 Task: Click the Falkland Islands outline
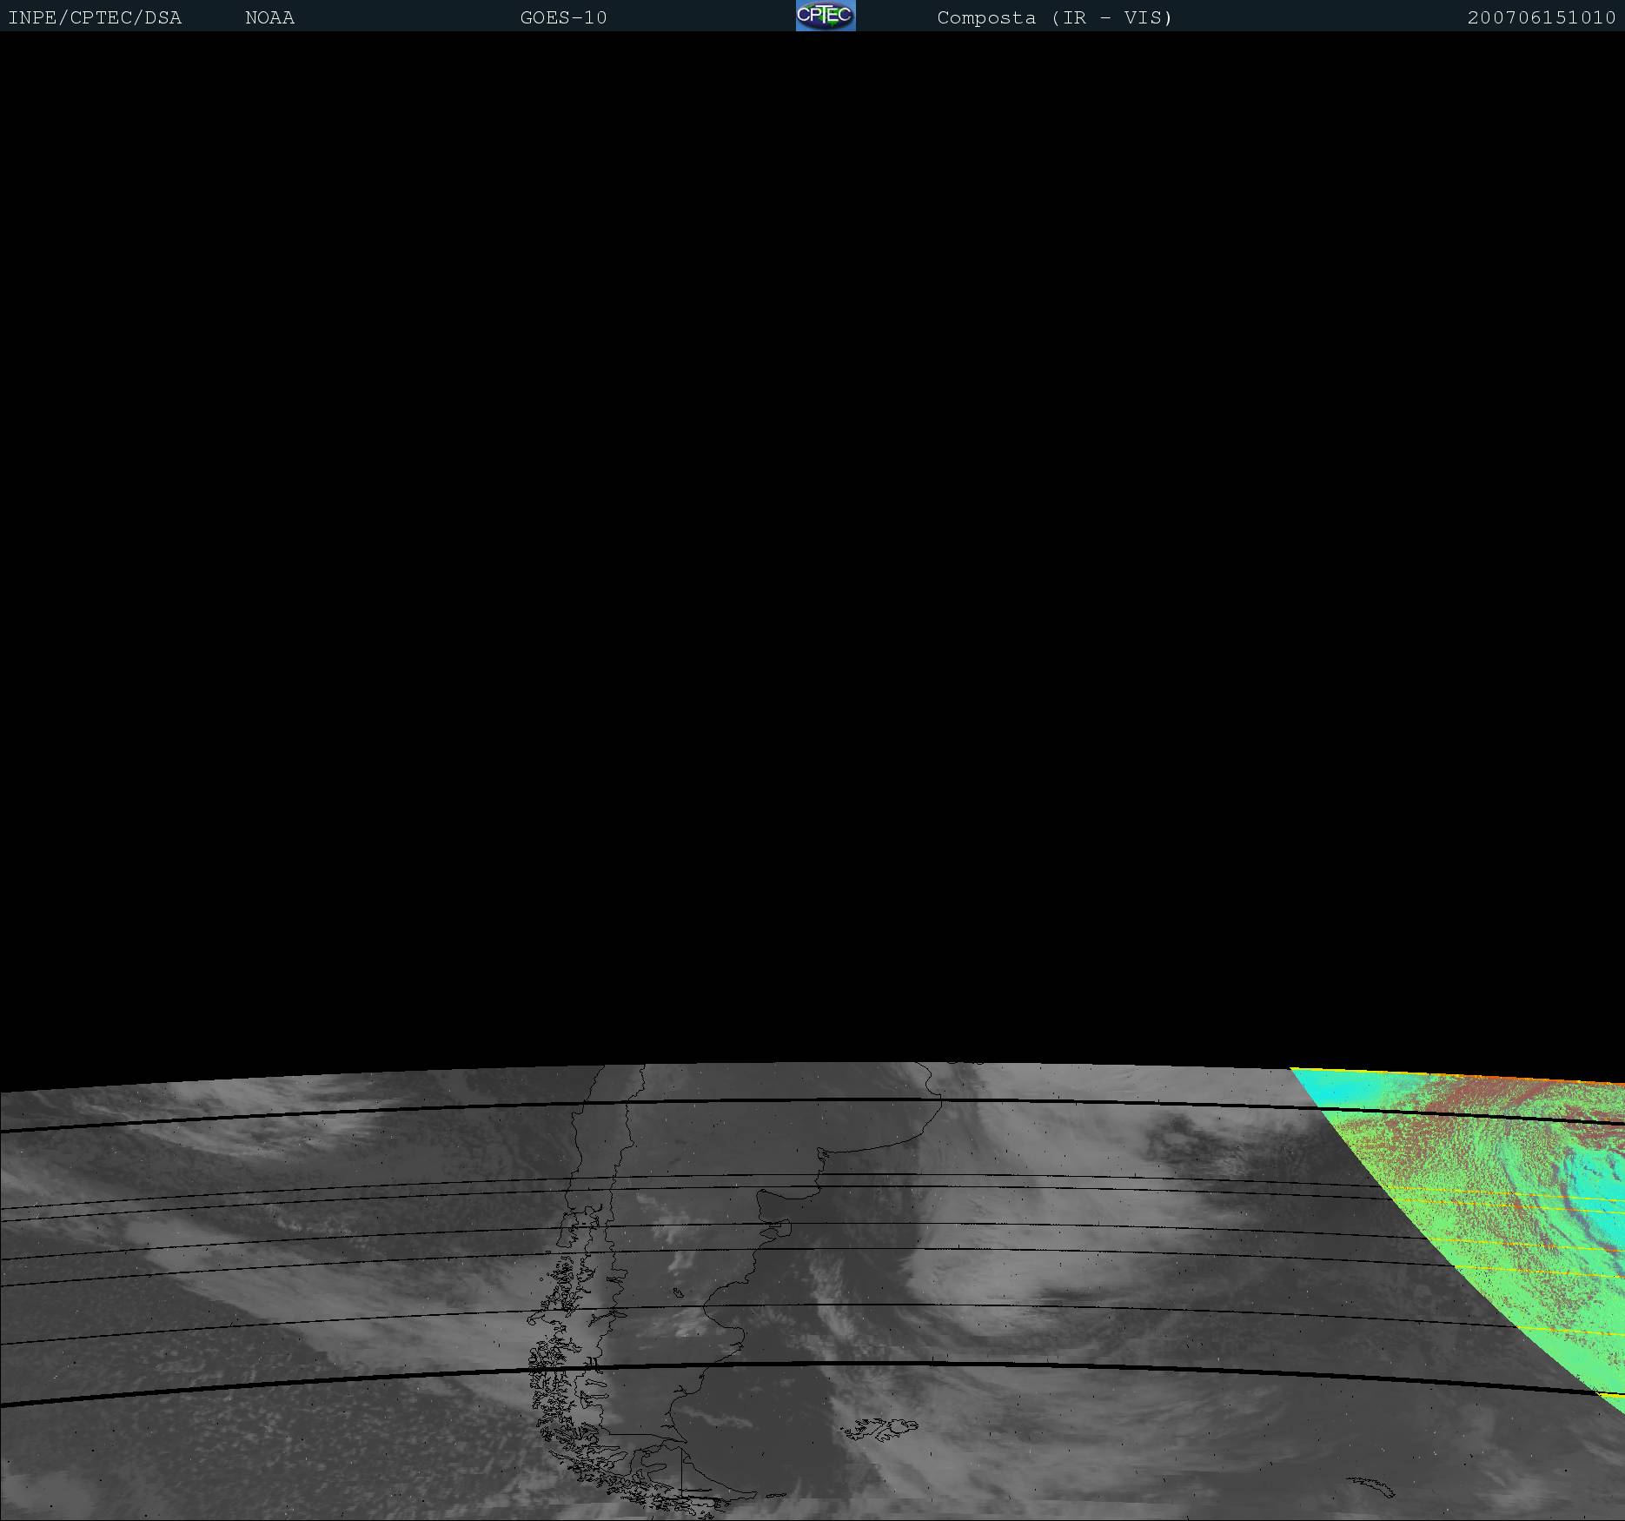point(882,1428)
